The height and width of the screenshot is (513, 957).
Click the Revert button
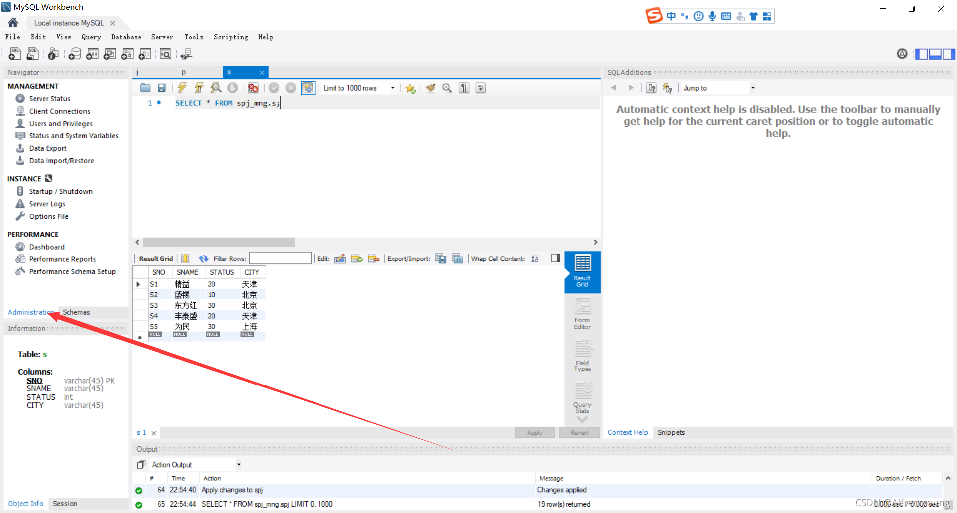[x=579, y=433]
